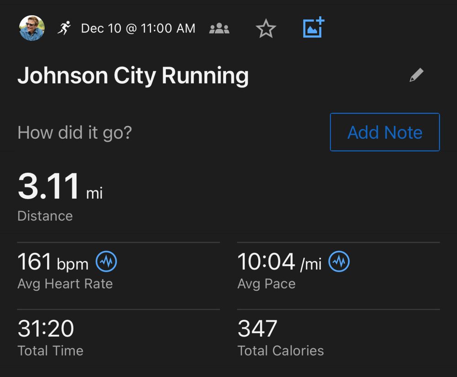457x377 pixels.
Task: Select the 31:20 Total Time stat
Action: coord(46,329)
